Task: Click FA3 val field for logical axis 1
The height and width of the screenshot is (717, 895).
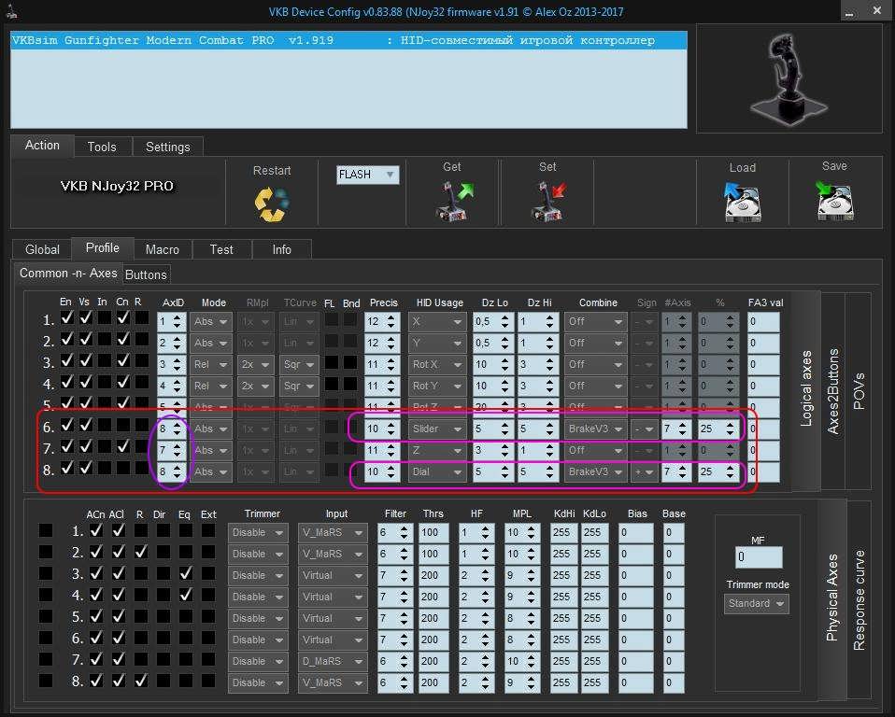Action: 763,322
